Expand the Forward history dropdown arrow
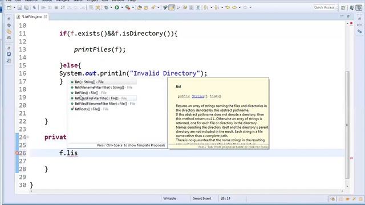This screenshot has width=365, height=205. 250,7
